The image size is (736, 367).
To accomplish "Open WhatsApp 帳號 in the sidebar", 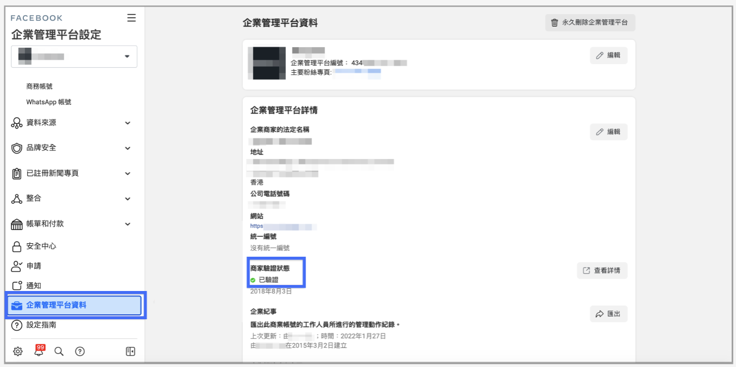I will coord(48,102).
